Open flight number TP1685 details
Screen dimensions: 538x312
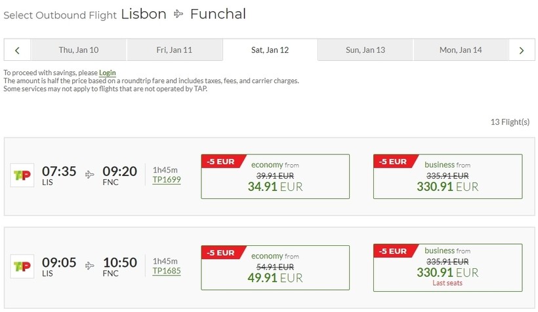(x=167, y=271)
